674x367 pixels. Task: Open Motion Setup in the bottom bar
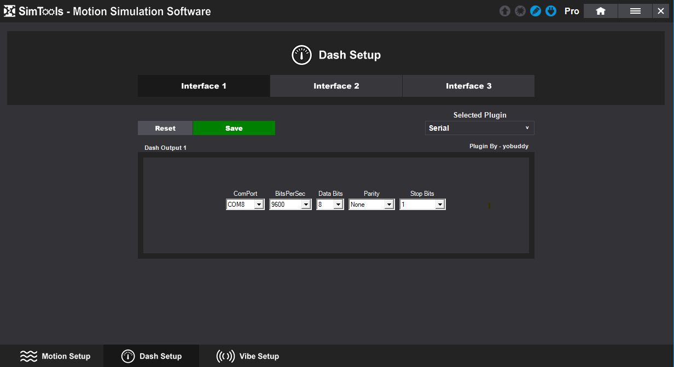tap(55, 356)
